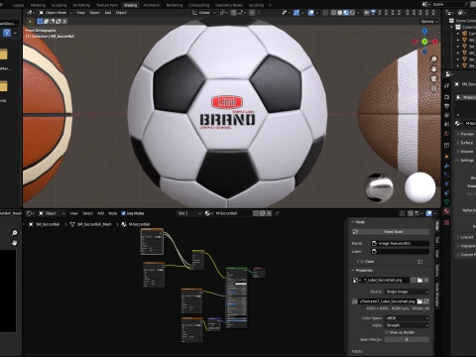Open the node editor View menu
The width and height of the screenshot is (476, 357).
click(x=73, y=213)
